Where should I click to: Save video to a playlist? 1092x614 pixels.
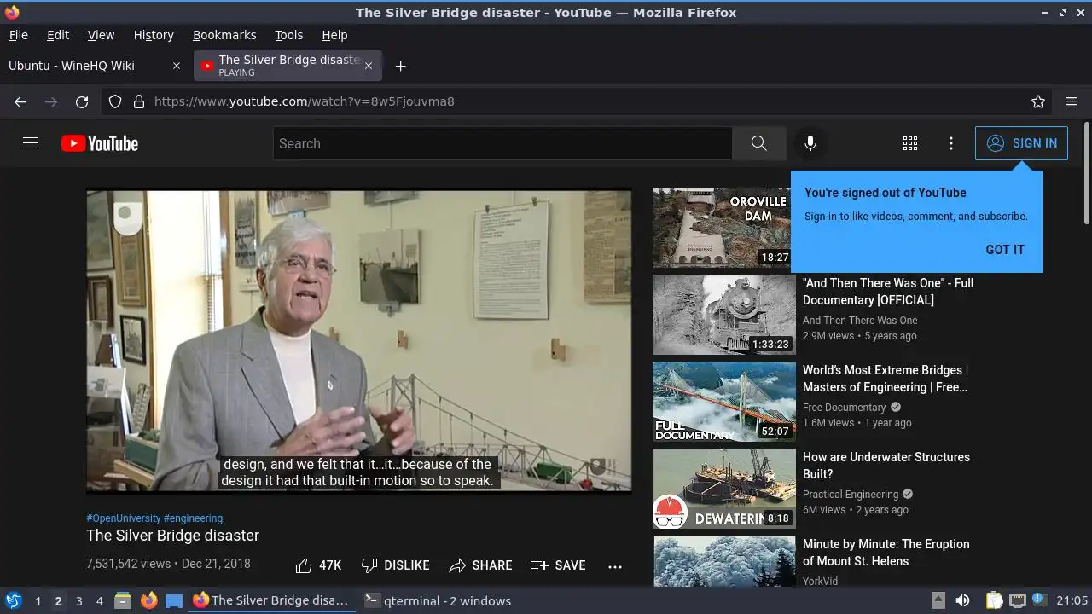click(x=558, y=565)
